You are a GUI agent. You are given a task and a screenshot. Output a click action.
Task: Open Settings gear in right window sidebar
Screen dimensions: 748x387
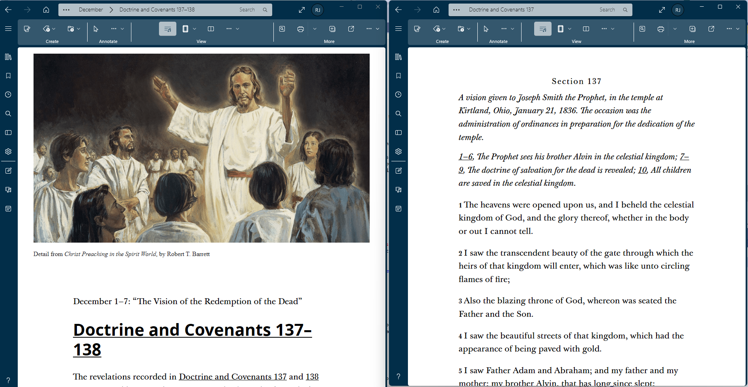pos(398,151)
